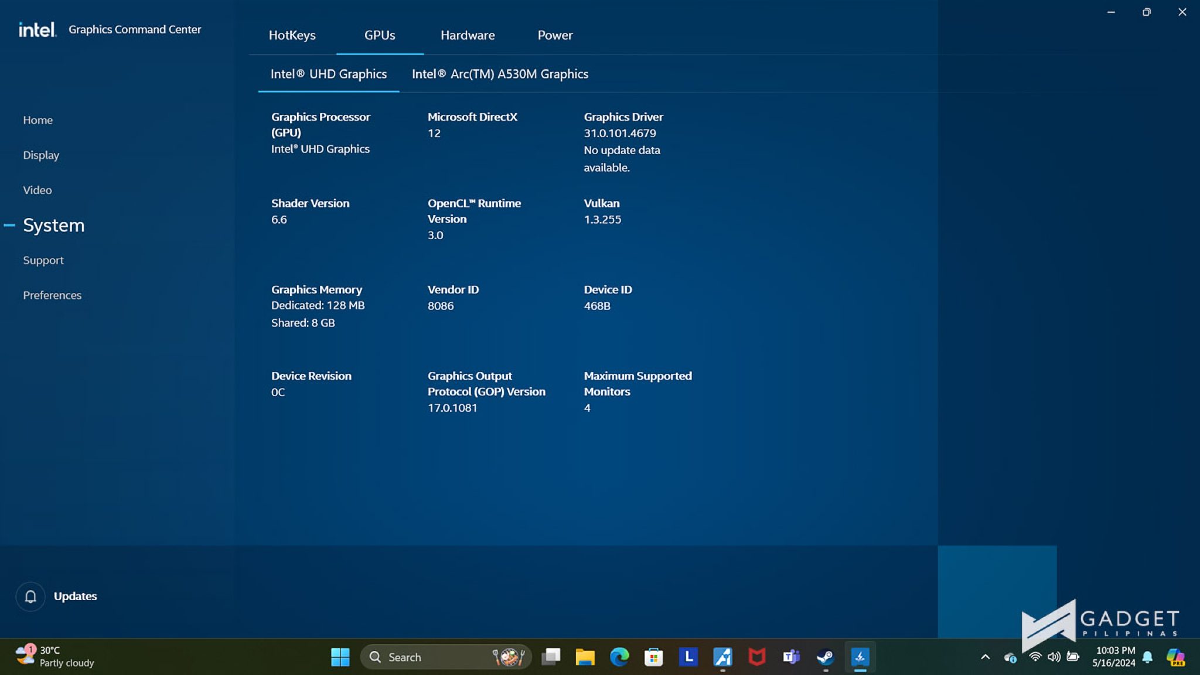
Task: Click the Task View icon
Action: [551, 657]
